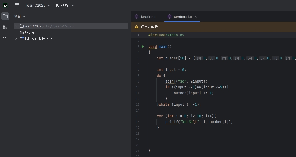Click the 'if' keyword on line 10
Screen dimensions: 296x157
(x=167, y=87)
